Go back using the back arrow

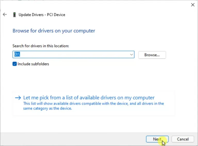pyautogui.click(x=5, y=14)
